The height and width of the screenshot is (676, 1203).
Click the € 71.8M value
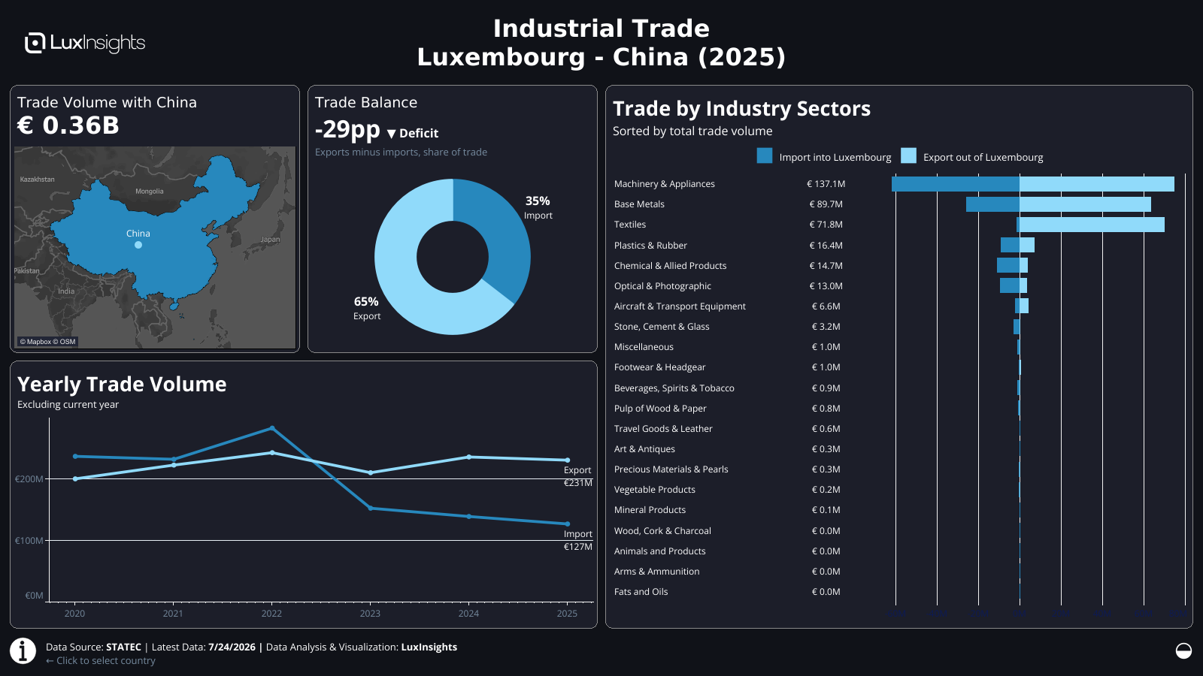click(826, 225)
